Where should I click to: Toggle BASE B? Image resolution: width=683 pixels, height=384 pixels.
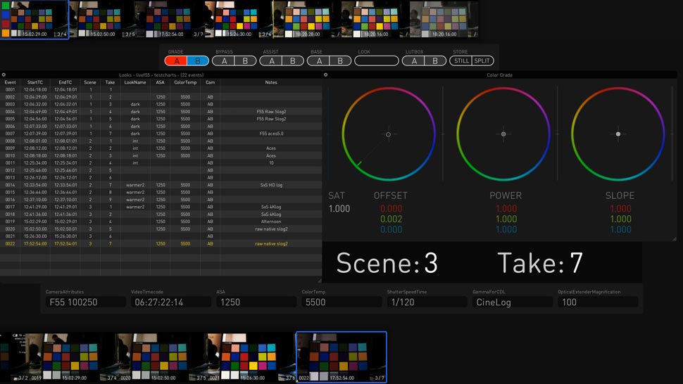(340, 61)
